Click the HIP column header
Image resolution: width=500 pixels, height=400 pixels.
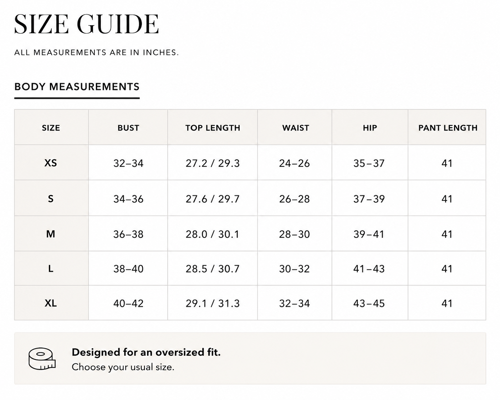point(370,128)
